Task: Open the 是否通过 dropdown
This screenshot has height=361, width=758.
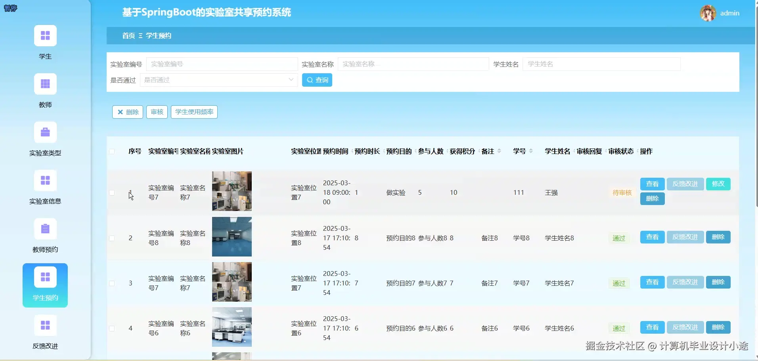Action: (x=218, y=80)
